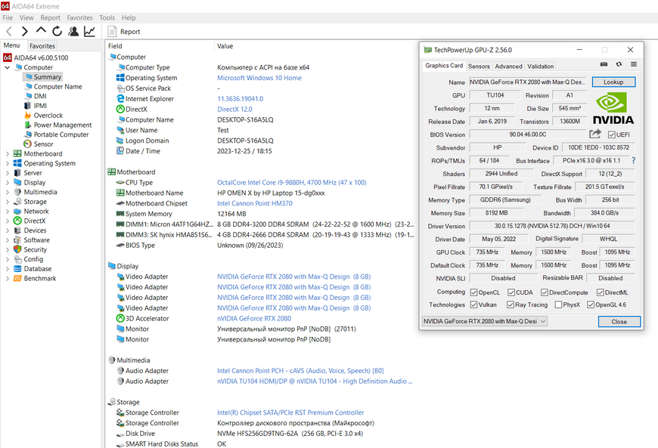Click Close button in GPU-Z
Viewport: 658px width, 448px height.
click(x=619, y=321)
